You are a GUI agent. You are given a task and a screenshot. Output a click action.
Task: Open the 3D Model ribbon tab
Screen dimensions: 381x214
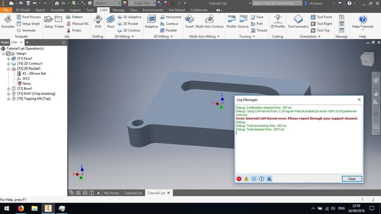click(23, 10)
